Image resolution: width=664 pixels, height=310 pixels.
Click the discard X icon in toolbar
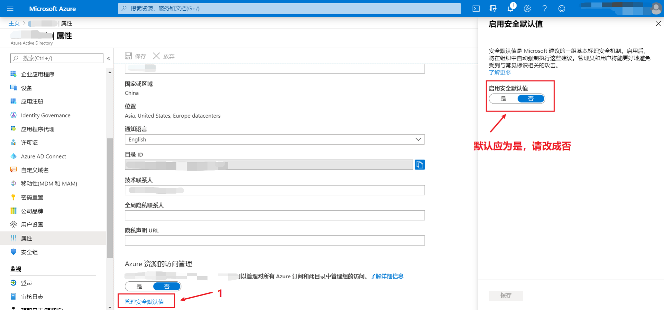coord(156,56)
